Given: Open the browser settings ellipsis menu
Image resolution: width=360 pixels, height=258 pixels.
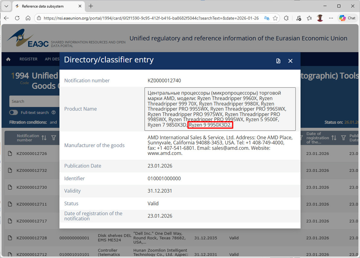Looking at the screenshot, I should click(331, 18).
